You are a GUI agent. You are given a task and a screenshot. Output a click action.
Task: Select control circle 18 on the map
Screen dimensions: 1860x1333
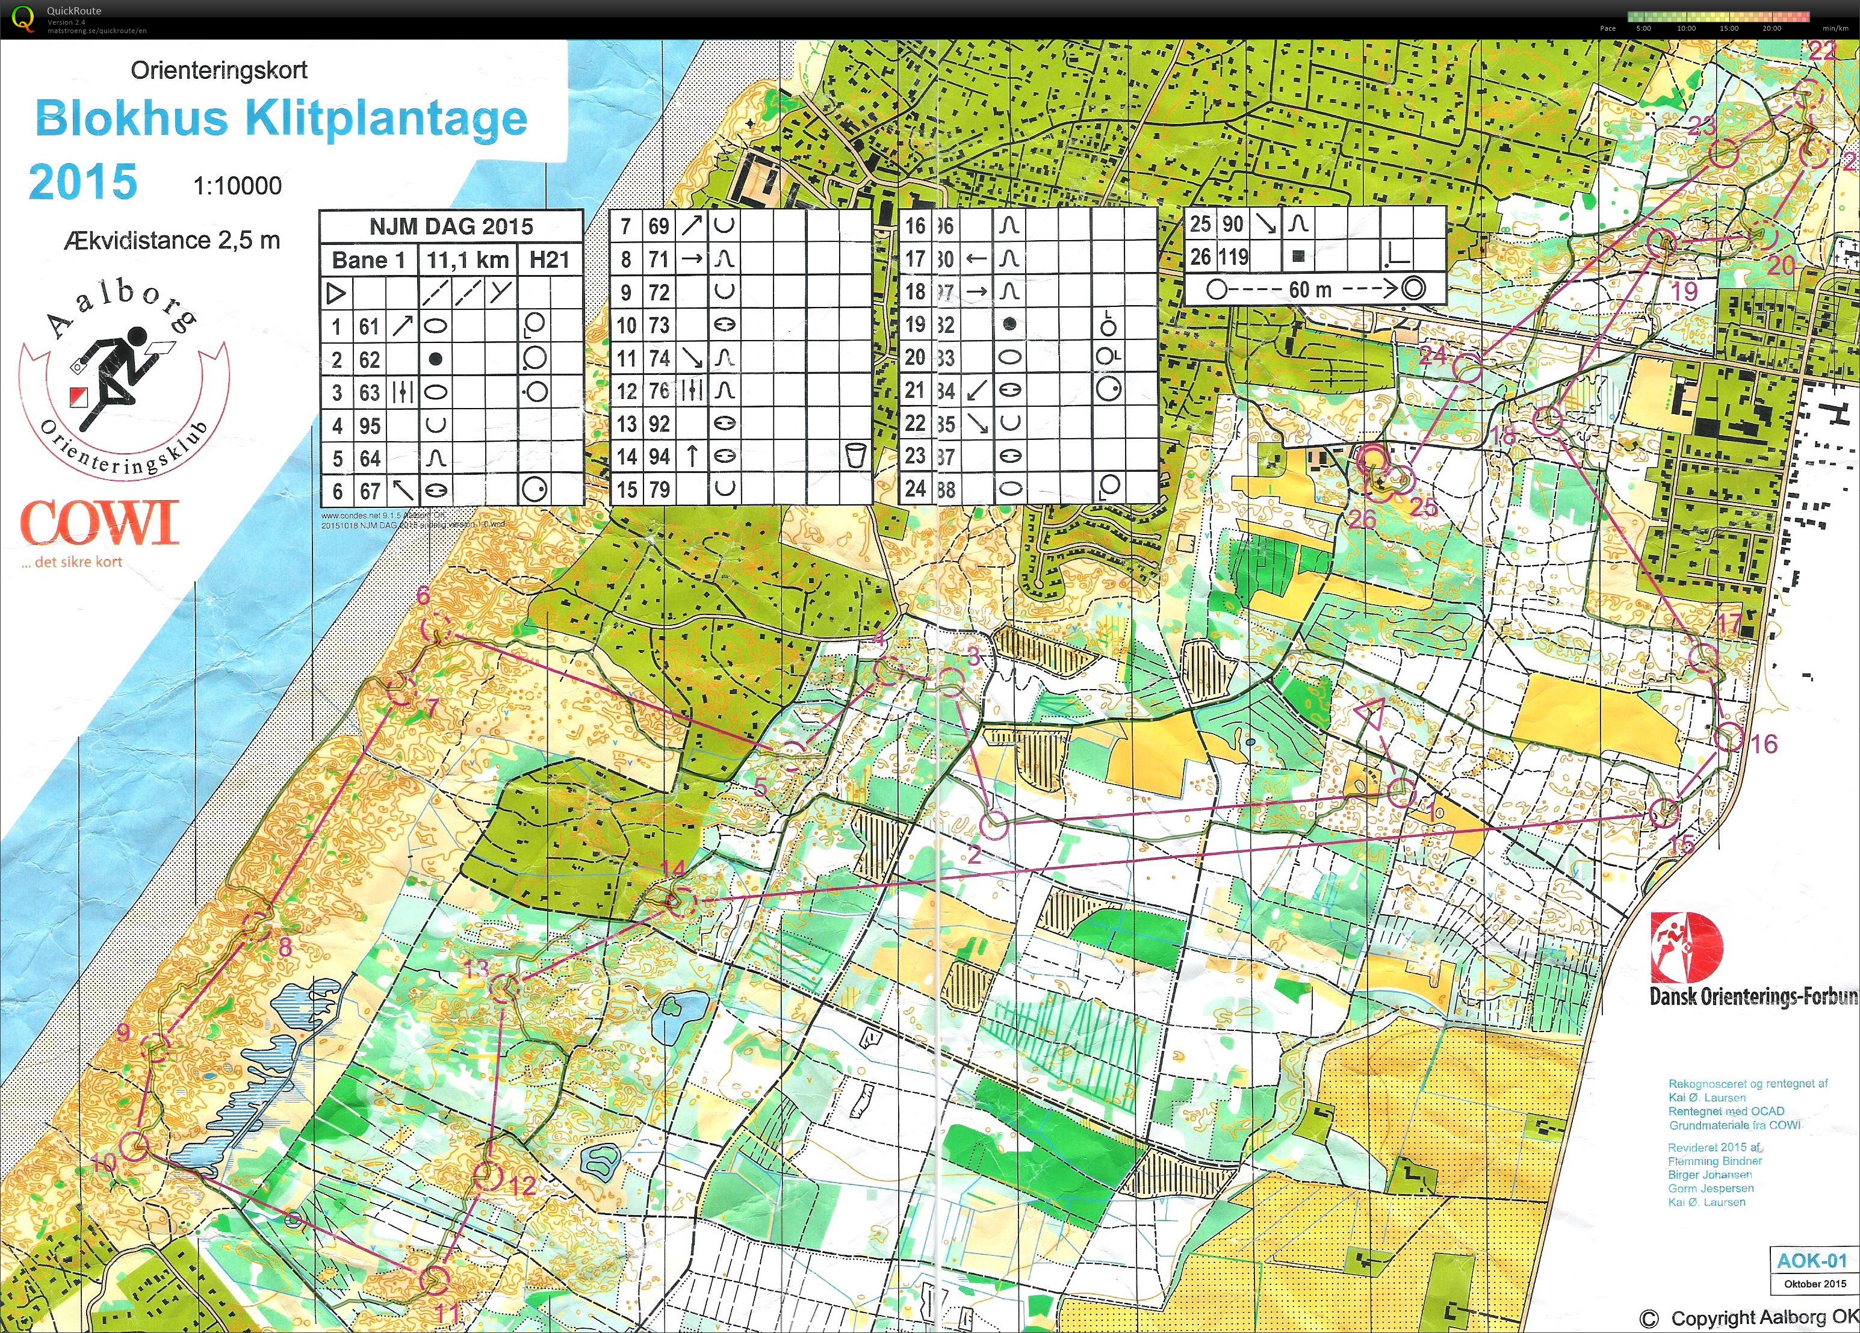point(1548,421)
